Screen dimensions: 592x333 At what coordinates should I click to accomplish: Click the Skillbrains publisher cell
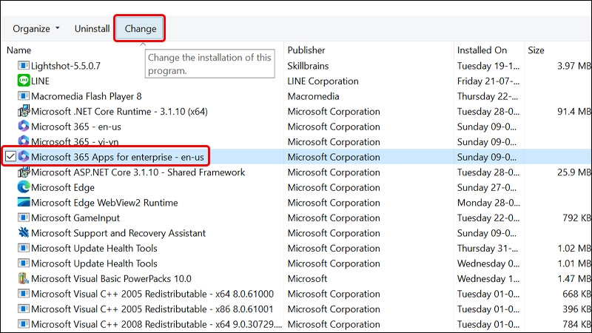308,66
